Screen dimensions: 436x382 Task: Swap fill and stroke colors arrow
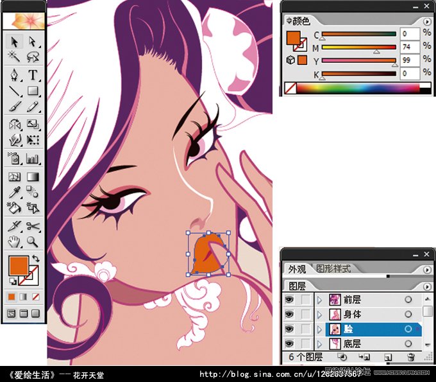point(36,258)
